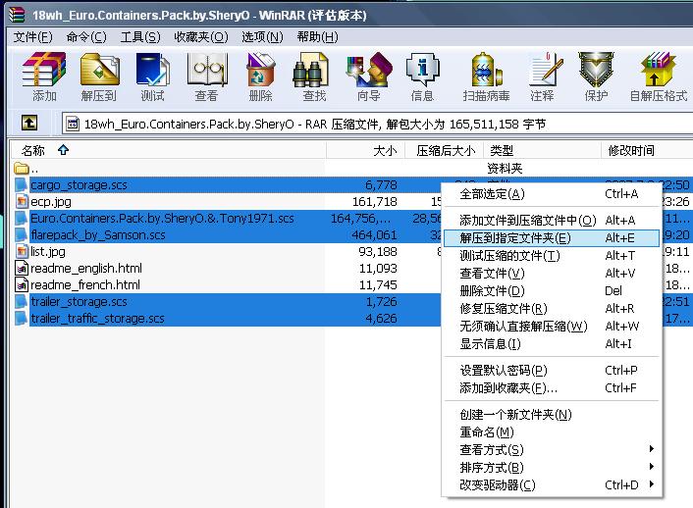Click the WinRAR title bar app icon
The image size is (693, 508).
(17, 15)
